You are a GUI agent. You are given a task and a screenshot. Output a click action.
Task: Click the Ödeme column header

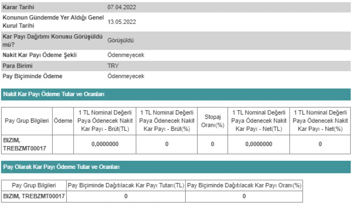[x=63, y=121]
